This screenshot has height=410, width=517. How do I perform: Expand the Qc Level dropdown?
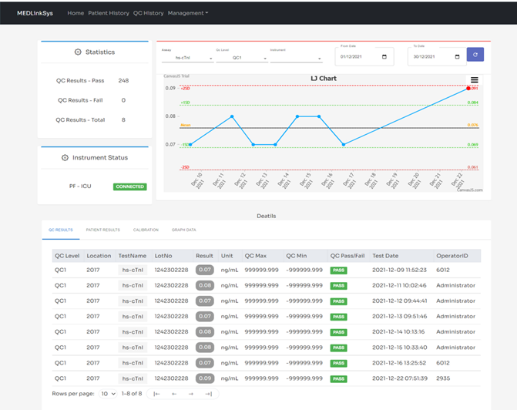click(x=241, y=58)
